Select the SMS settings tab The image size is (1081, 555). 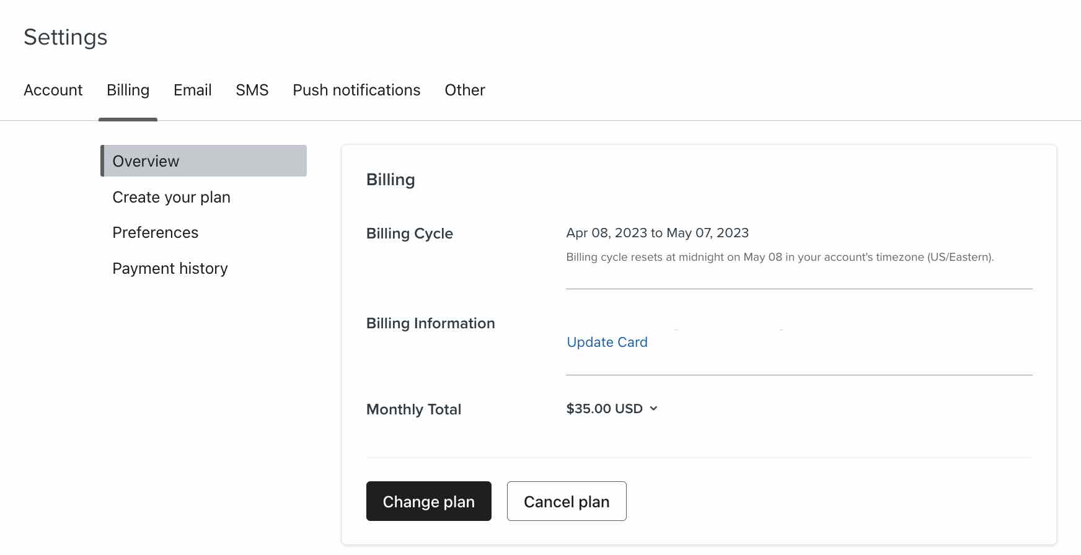point(252,90)
